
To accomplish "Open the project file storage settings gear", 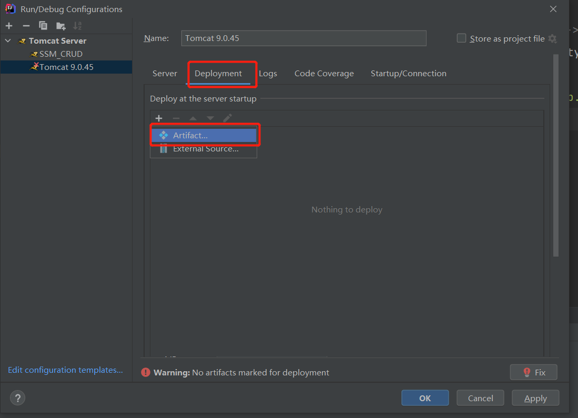I will coord(553,38).
